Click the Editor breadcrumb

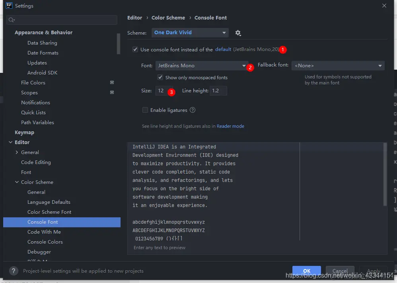click(135, 18)
